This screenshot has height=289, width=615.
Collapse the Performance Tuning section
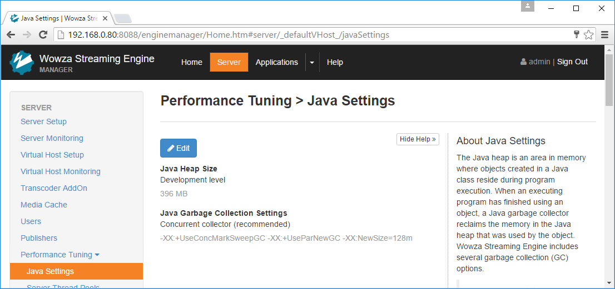click(x=60, y=255)
